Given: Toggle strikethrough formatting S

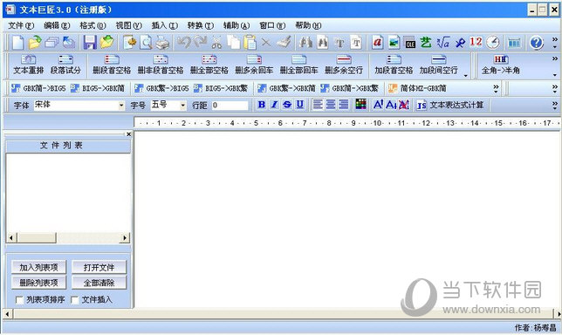Looking at the screenshot, I should 287,105.
